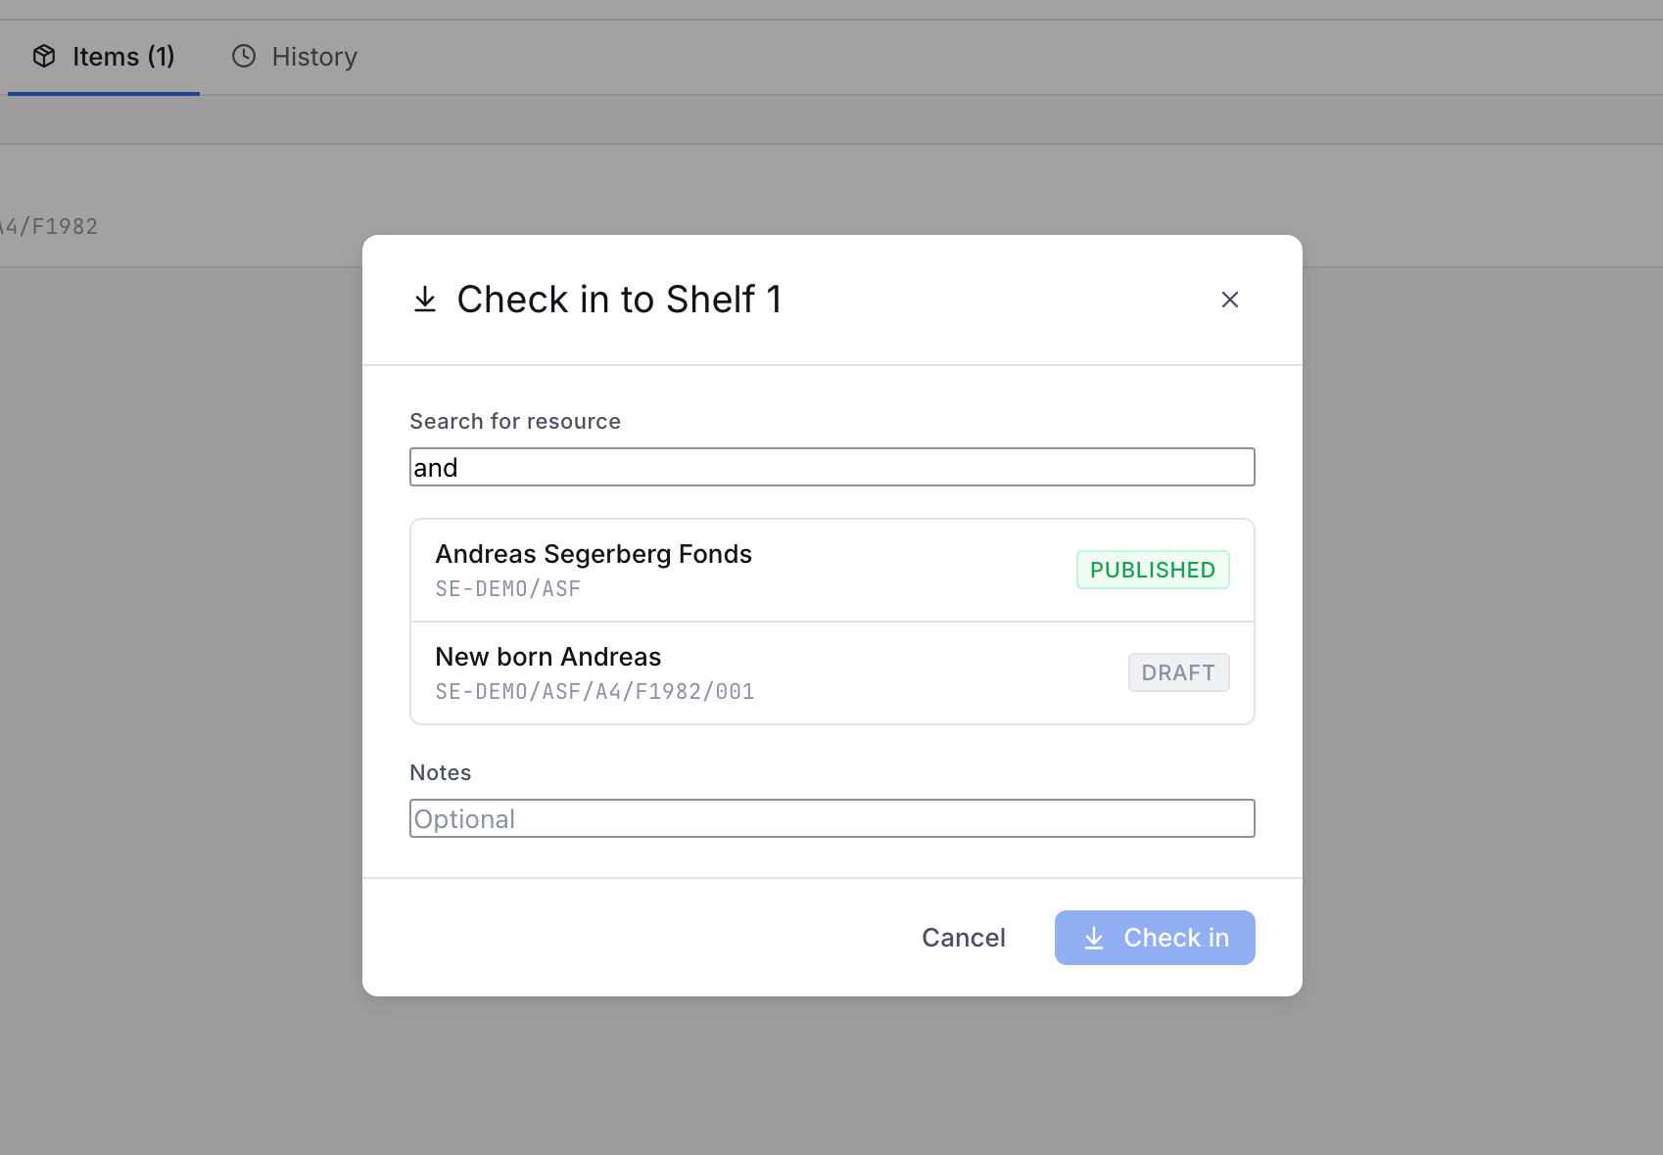Click the Optional notes input field
Image resolution: width=1663 pixels, height=1155 pixels.
[832, 818]
